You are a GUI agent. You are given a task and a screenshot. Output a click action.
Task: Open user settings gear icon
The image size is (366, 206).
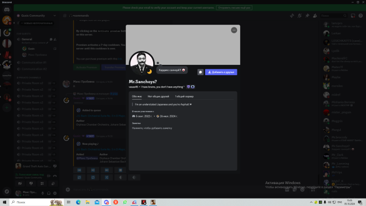pos(55,193)
